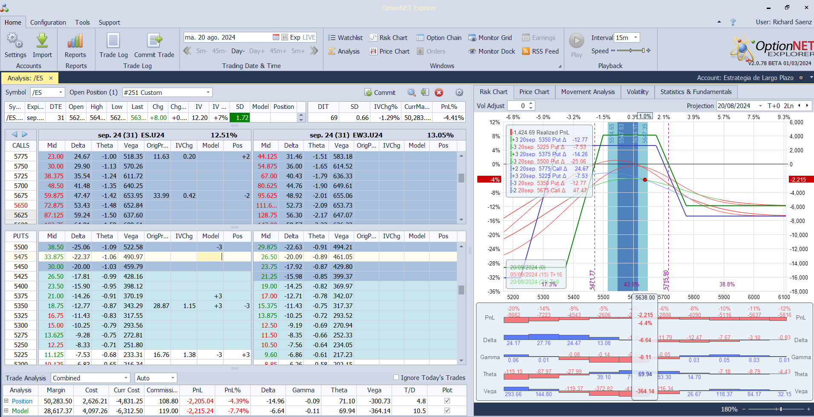The width and height of the screenshot is (814, 417).
Task: Toggle LIVE mode in date field
Action: point(309,37)
